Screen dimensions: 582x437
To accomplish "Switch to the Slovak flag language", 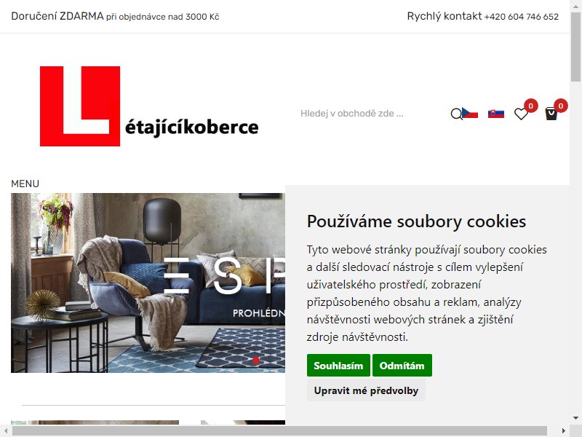I will pos(496,114).
